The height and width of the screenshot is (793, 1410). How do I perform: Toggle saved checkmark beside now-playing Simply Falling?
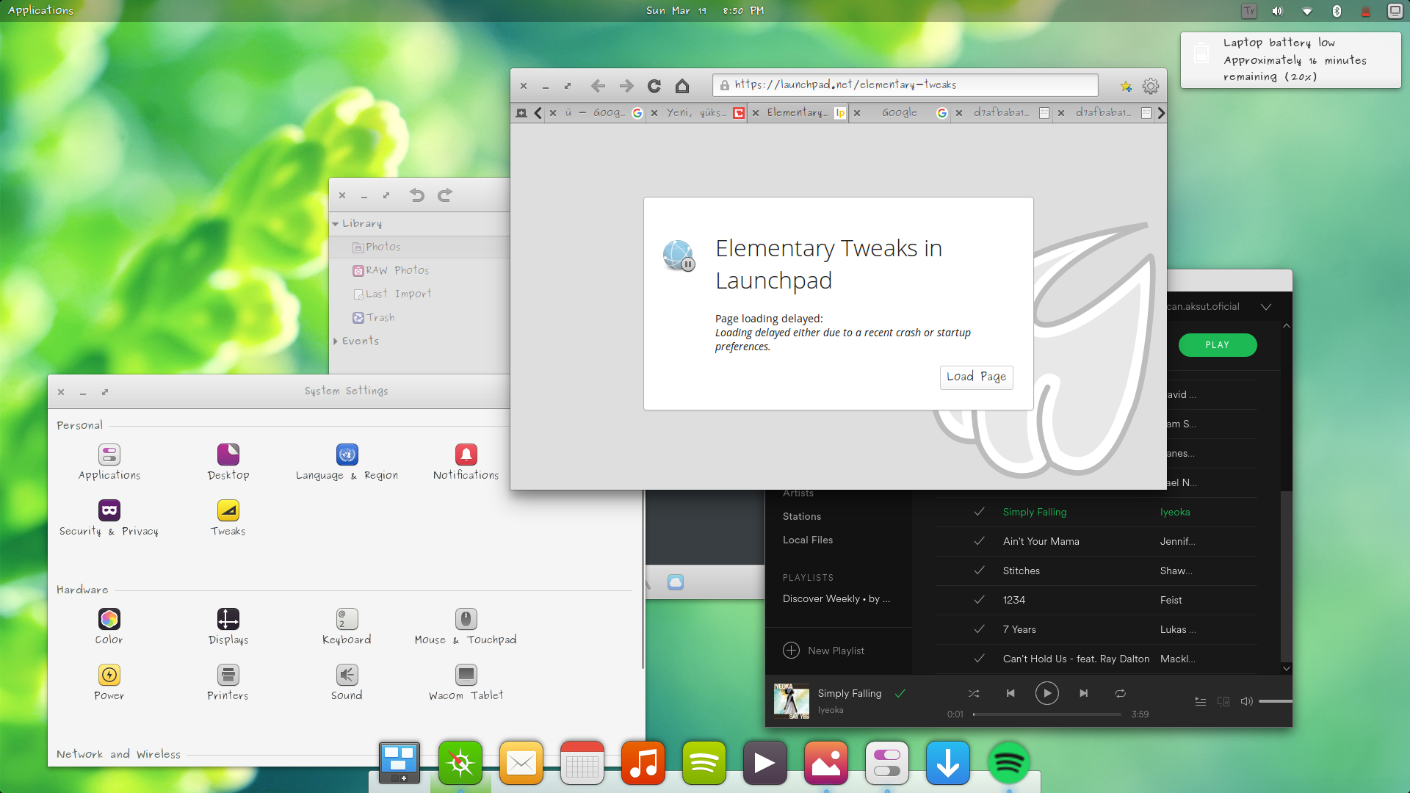(900, 693)
